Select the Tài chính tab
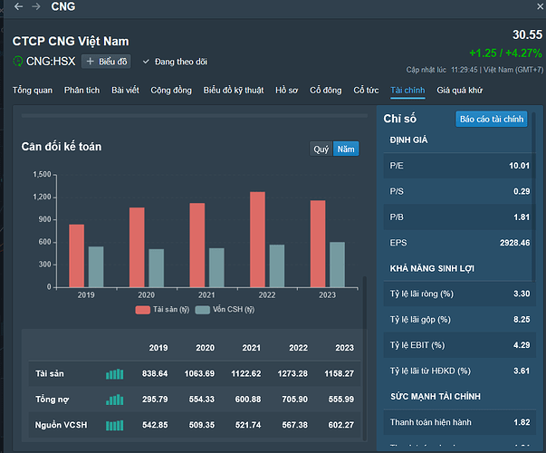 (x=407, y=91)
